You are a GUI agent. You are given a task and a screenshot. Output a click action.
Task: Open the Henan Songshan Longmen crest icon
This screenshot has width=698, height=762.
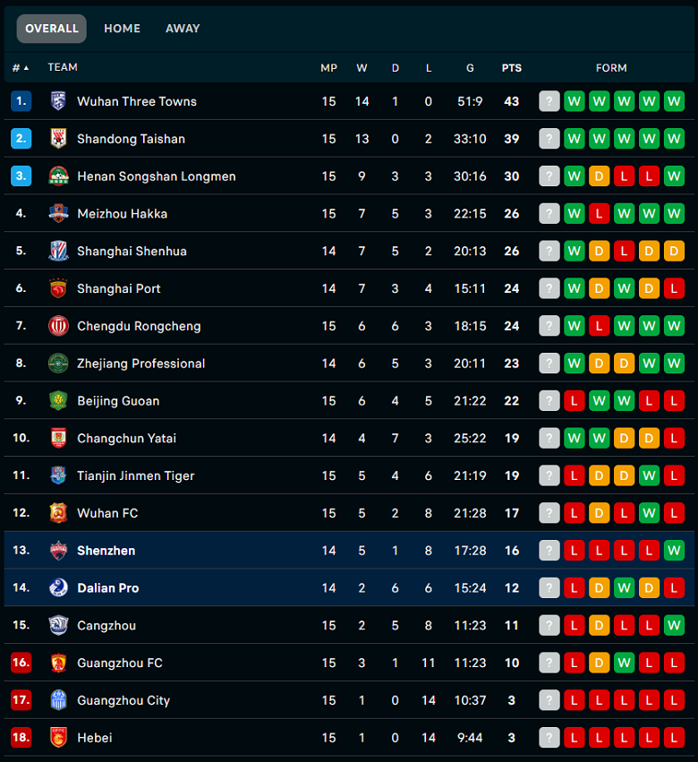coord(58,176)
